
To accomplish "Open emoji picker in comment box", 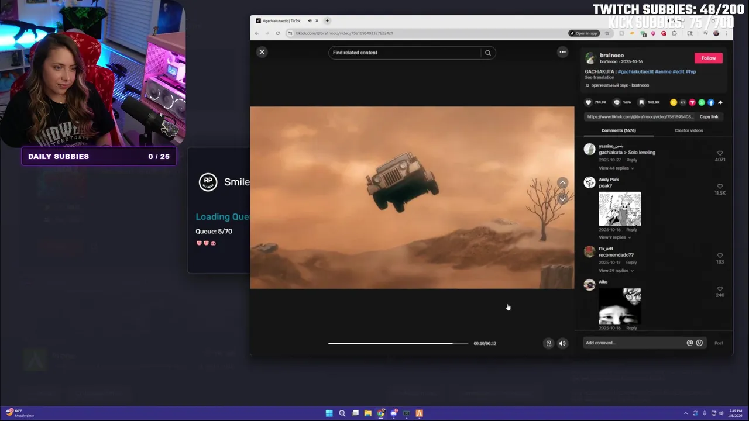I will click(699, 343).
